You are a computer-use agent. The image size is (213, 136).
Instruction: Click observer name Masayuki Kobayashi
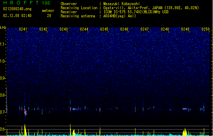(x=122, y=4)
